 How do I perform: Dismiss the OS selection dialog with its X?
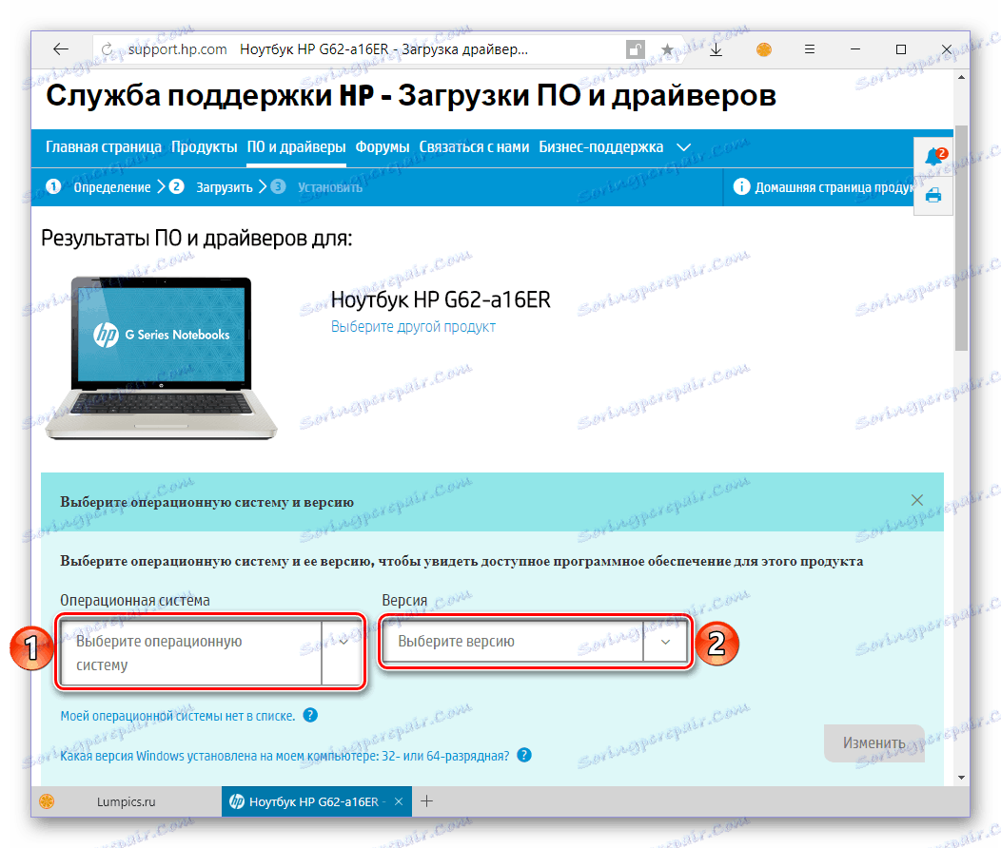tap(916, 499)
